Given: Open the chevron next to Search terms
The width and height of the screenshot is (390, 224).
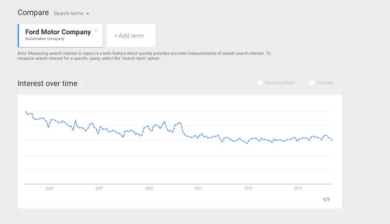Looking at the screenshot, I should (x=88, y=13).
